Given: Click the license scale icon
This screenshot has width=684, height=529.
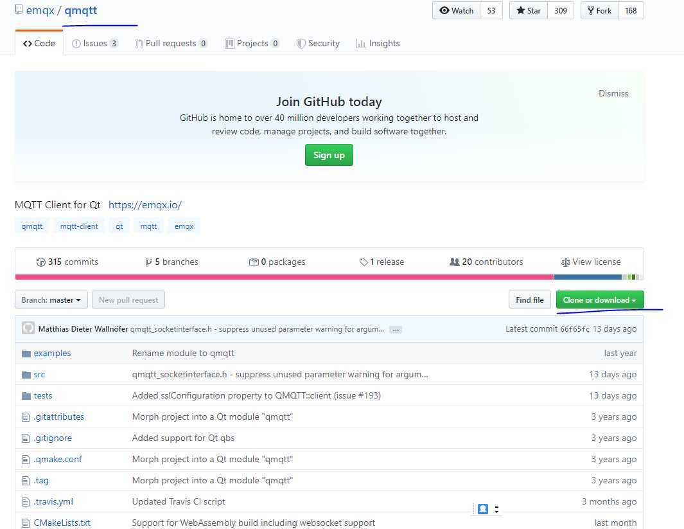Looking at the screenshot, I should [x=566, y=262].
